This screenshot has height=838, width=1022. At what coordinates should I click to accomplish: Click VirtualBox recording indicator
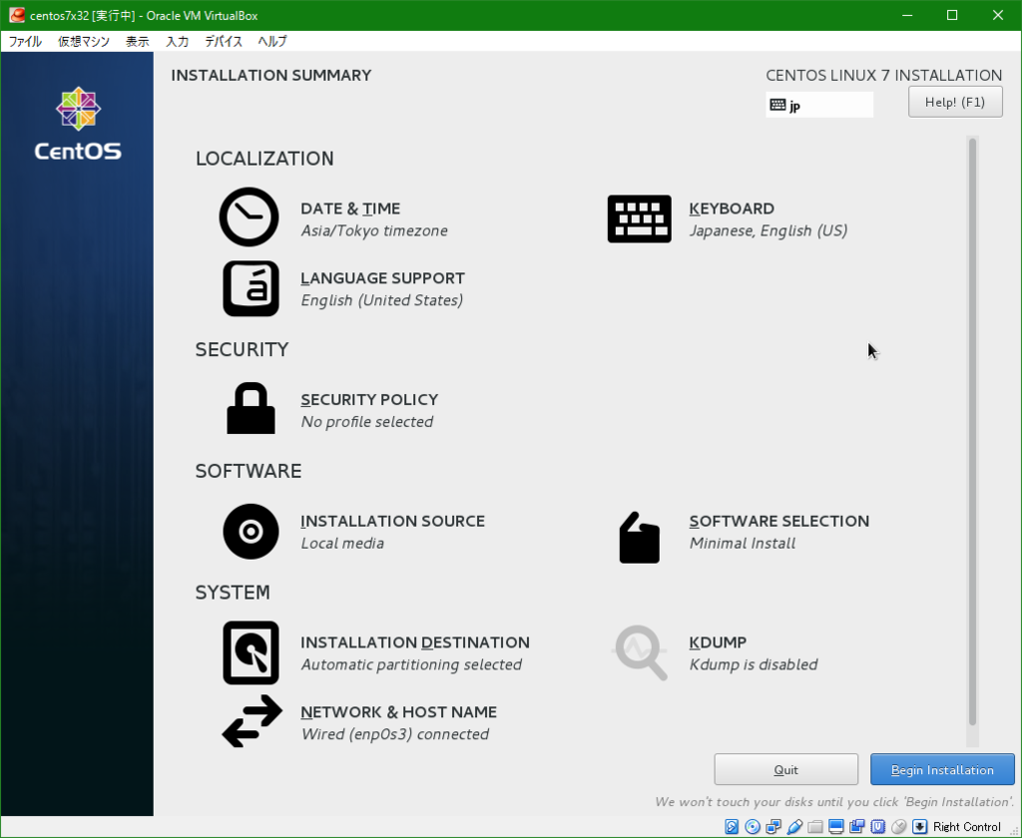point(856,827)
